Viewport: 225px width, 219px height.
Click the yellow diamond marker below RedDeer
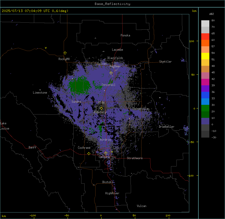tap(111, 73)
